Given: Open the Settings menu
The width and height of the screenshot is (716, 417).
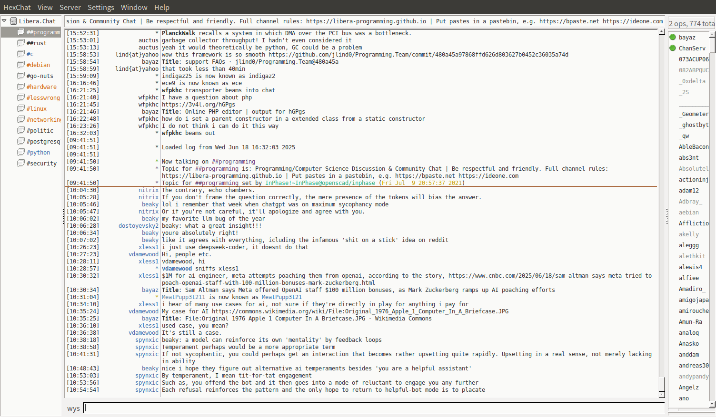Looking at the screenshot, I should tap(100, 7).
